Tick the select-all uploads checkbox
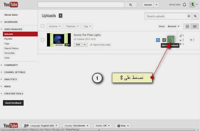The width and height of the screenshot is (200, 131). click(42, 26)
